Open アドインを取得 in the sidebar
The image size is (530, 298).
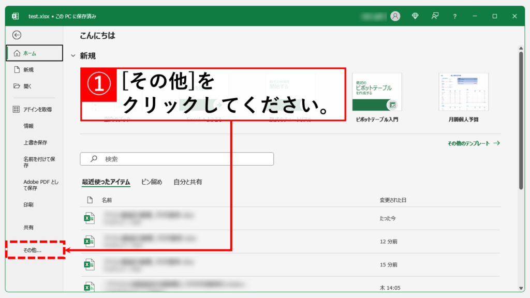[x=37, y=110]
